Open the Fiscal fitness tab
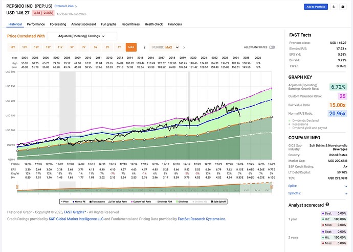353x252 pixels. click(x=130, y=24)
